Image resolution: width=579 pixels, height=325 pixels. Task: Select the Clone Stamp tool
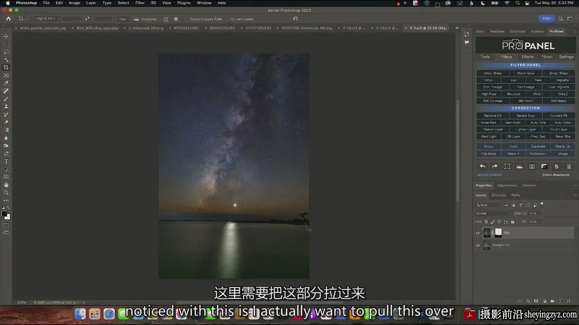tap(6, 107)
